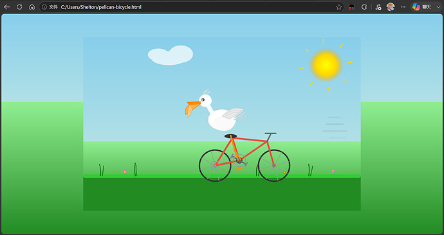Click the black bicycle seat

click(231, 136)
